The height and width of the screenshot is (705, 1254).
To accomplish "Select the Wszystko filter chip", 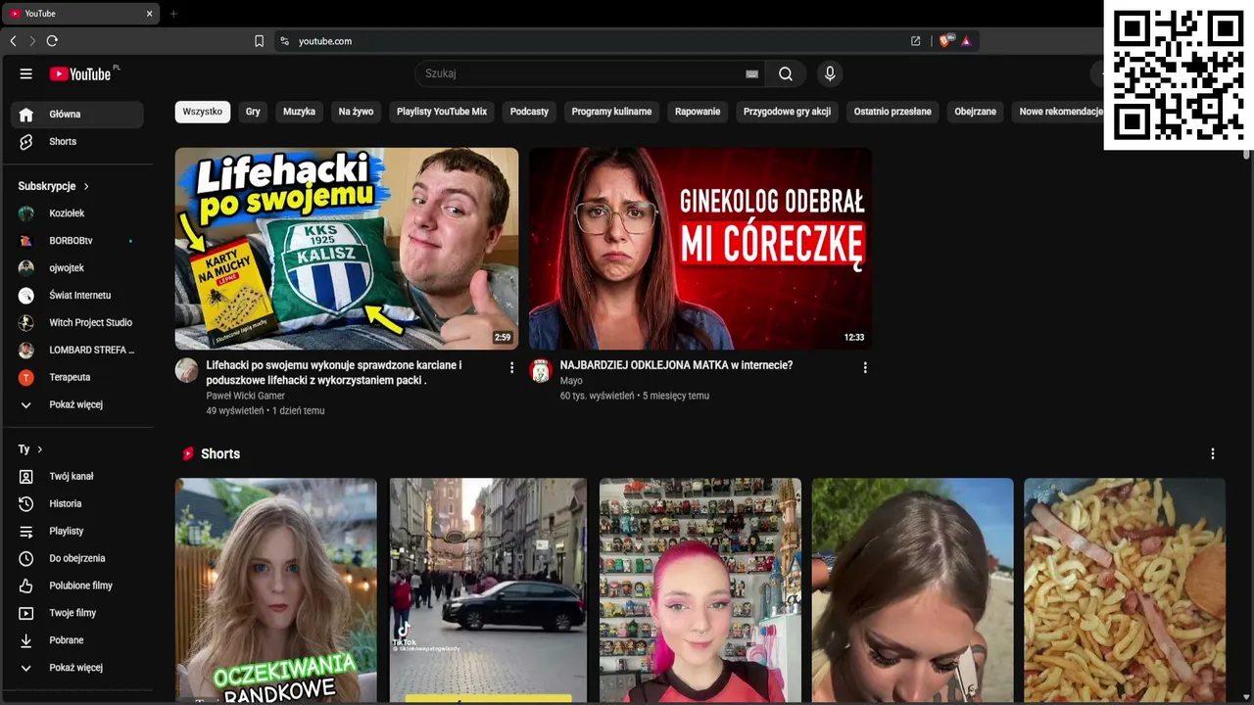I will click(x=203, y=112).
